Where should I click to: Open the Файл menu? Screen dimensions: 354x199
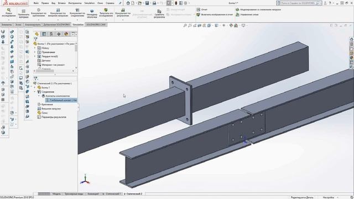[36, 3]
